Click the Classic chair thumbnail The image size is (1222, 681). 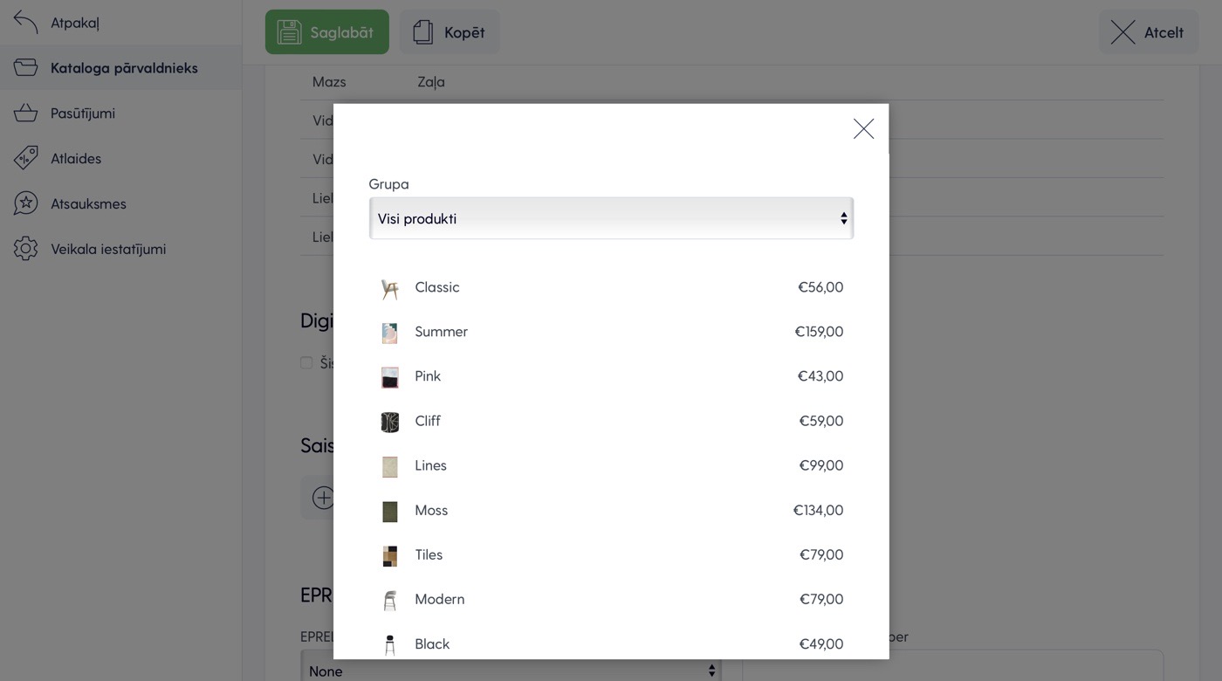pos(390,288)
